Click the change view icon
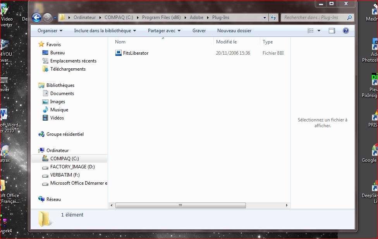Image resolution: width=378 pixels, height=239 pixels. point(311,31)
